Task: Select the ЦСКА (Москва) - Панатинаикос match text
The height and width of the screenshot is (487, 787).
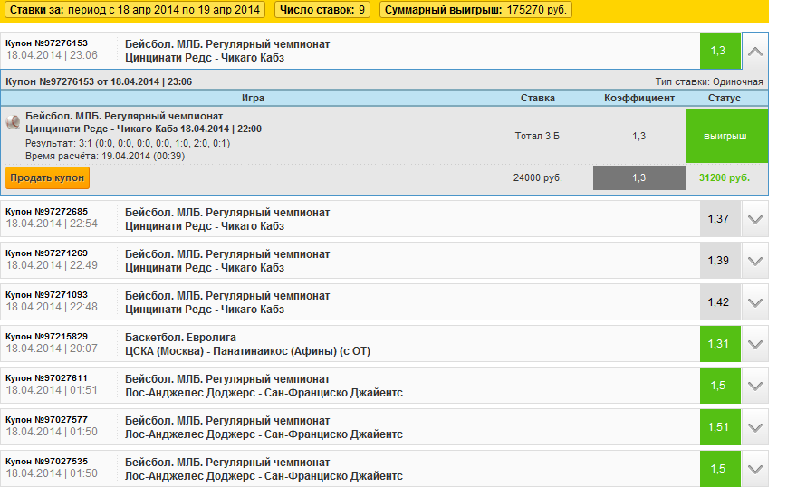Action: 247,351
